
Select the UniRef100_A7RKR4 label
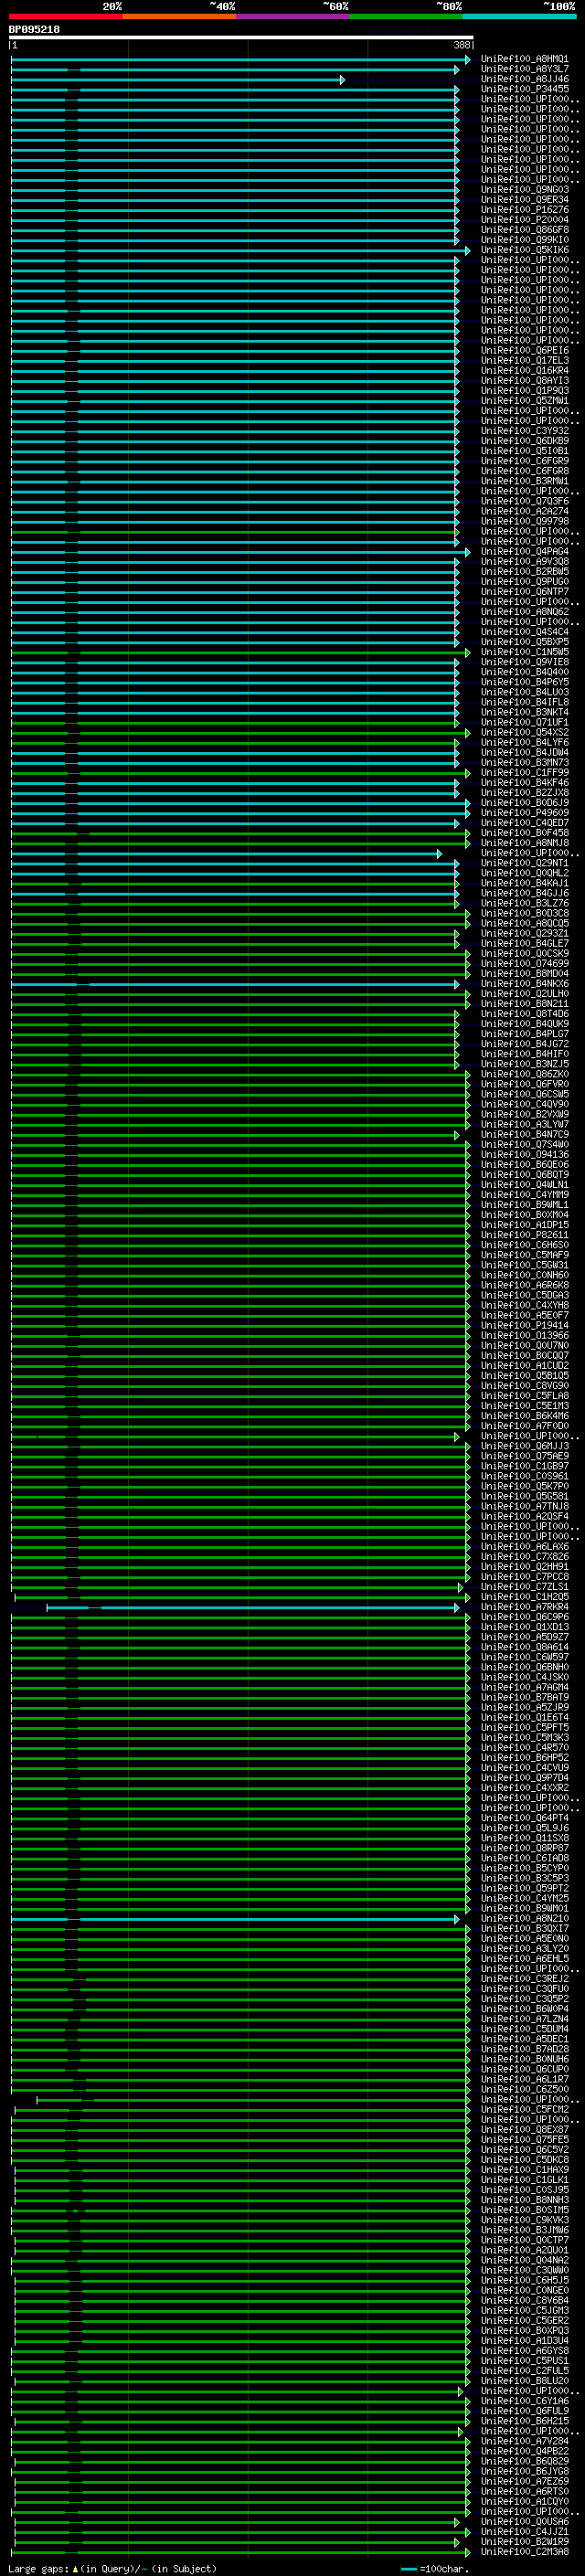(x=524, y=1607)
